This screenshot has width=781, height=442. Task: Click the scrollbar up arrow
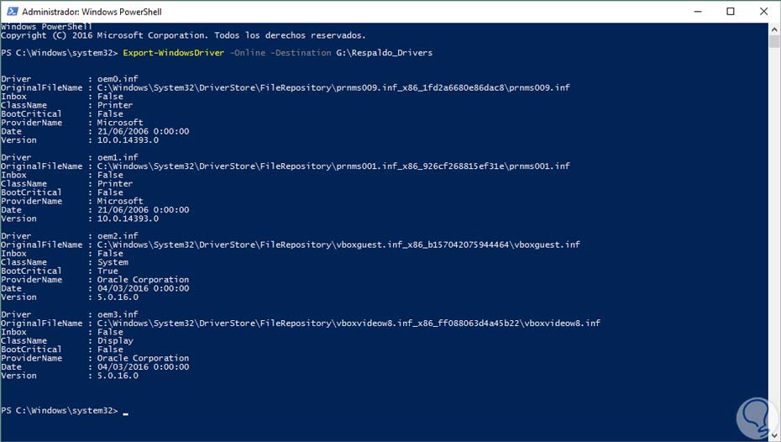[773, 29]
